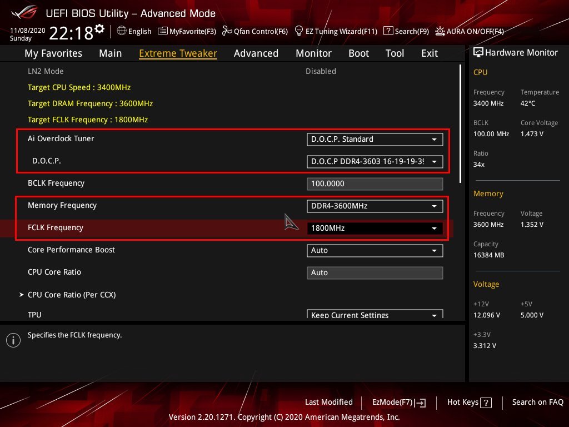Click the Last Modified button
569x427 pixels.
[x=329, y=403]
